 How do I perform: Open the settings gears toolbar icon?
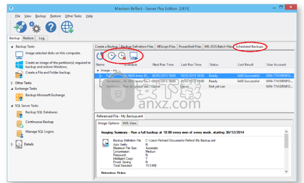(35, 27)
